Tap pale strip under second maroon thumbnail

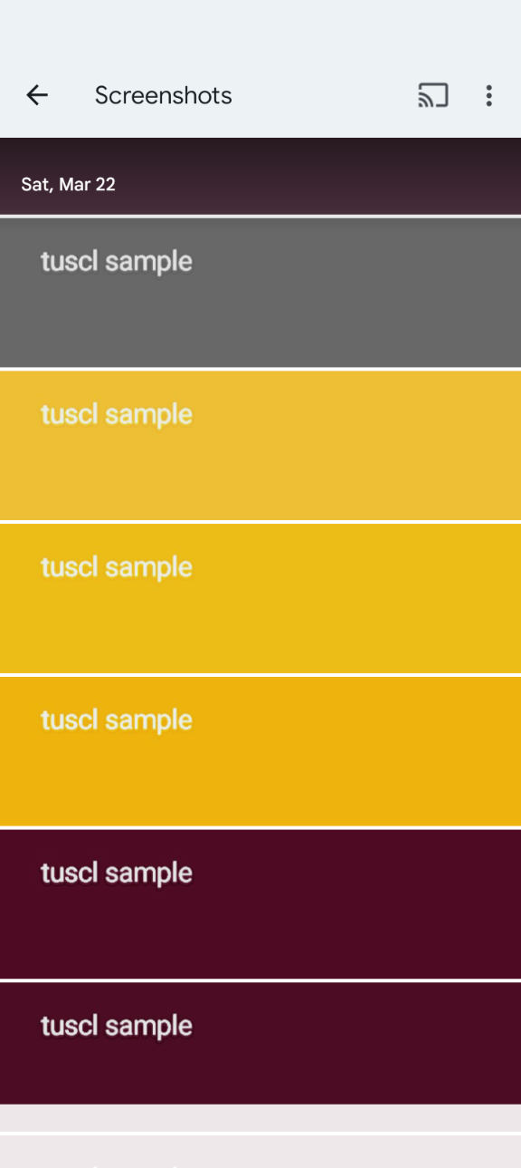(x=260, y=1117)
